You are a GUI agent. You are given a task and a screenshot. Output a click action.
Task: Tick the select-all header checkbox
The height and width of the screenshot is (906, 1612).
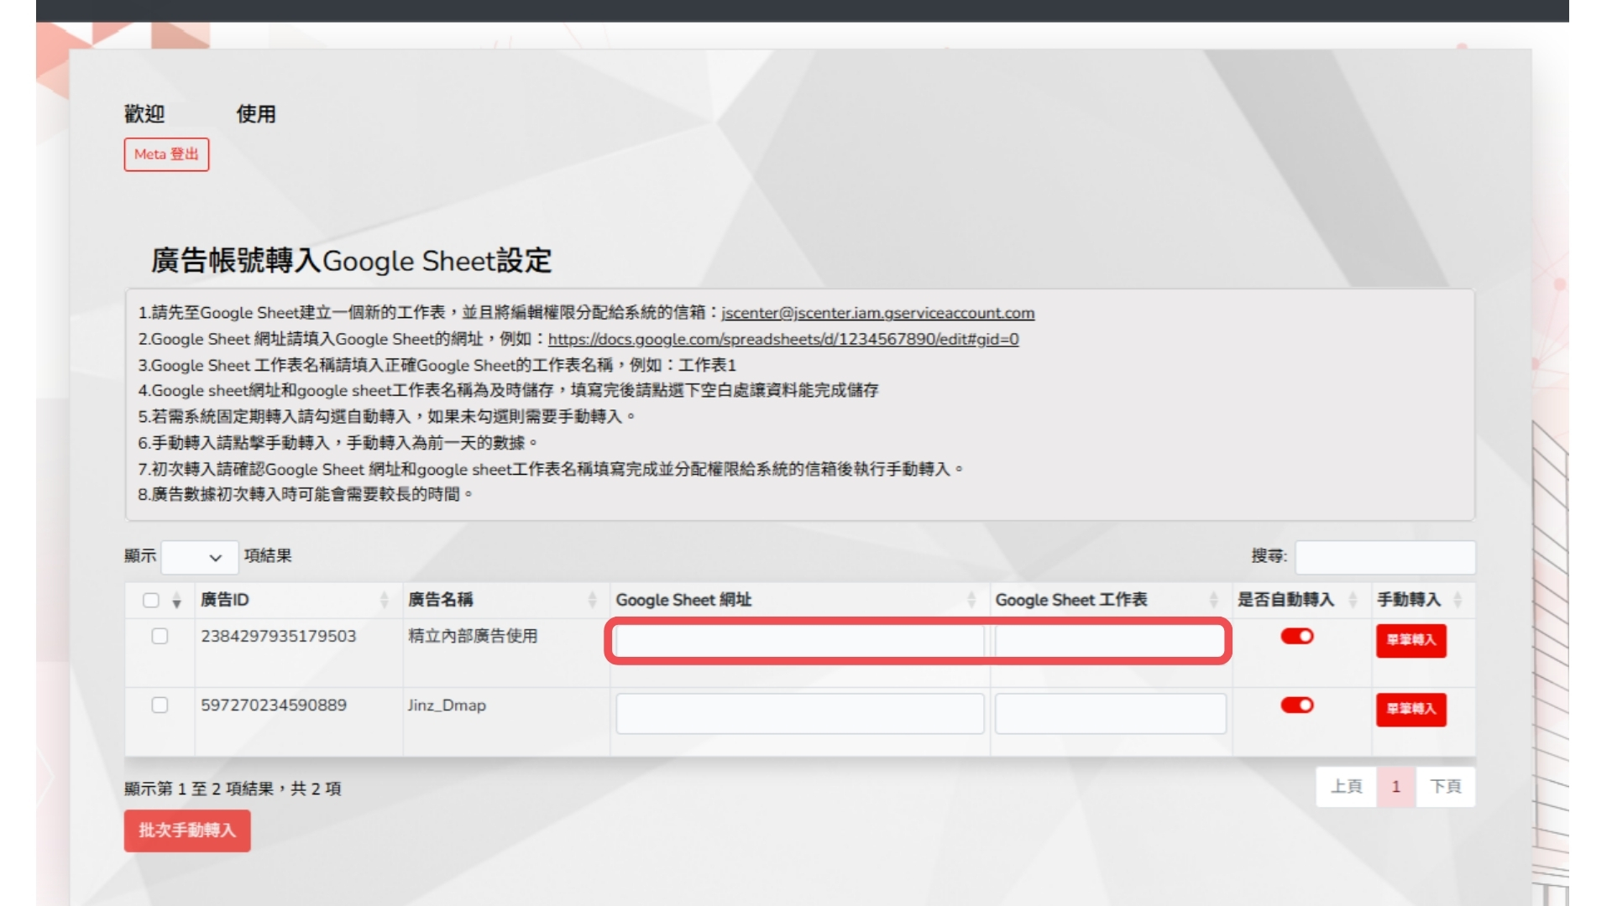coord(151,600)
